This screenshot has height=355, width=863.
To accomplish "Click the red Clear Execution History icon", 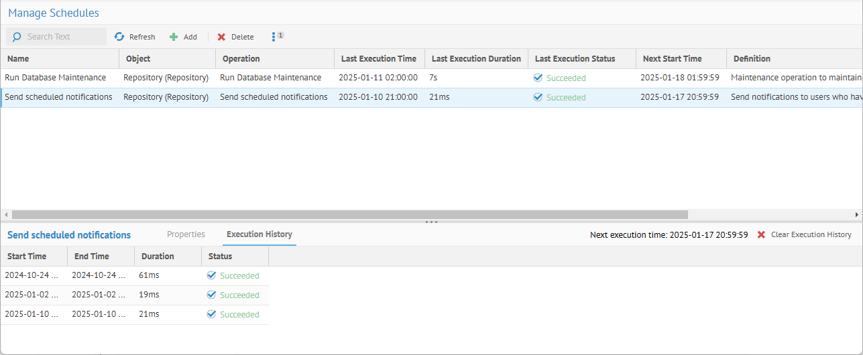I will [x=761, y=235].
